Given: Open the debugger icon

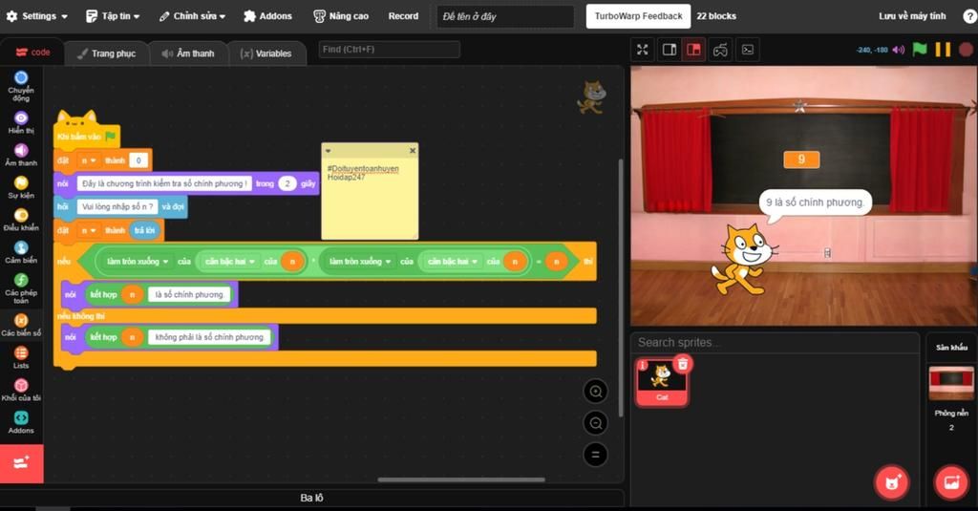Looking at the screenshot, I should coord(748,50).
